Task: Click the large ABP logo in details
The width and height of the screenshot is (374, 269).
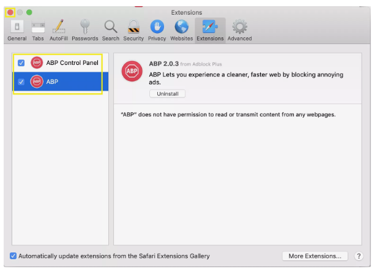Action: [x=132, y=71]
